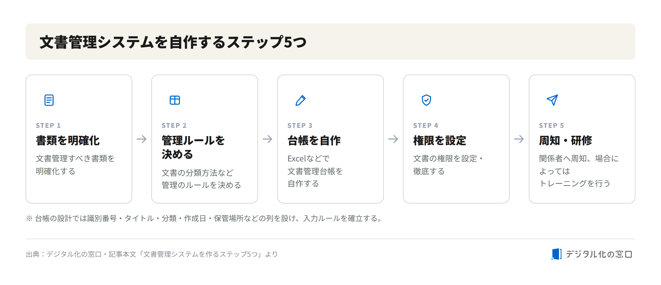The width and height of the screenshot is (661, 285).
Task: Select the 台帳を自作 heading
Action: pyautogui.click(x=314, y=141)
